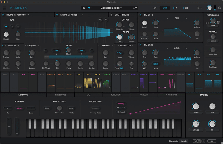This screenshot has width=223, height=144.
Task: Click the lightbulb sound design tips icon
Action: [198, 8]
